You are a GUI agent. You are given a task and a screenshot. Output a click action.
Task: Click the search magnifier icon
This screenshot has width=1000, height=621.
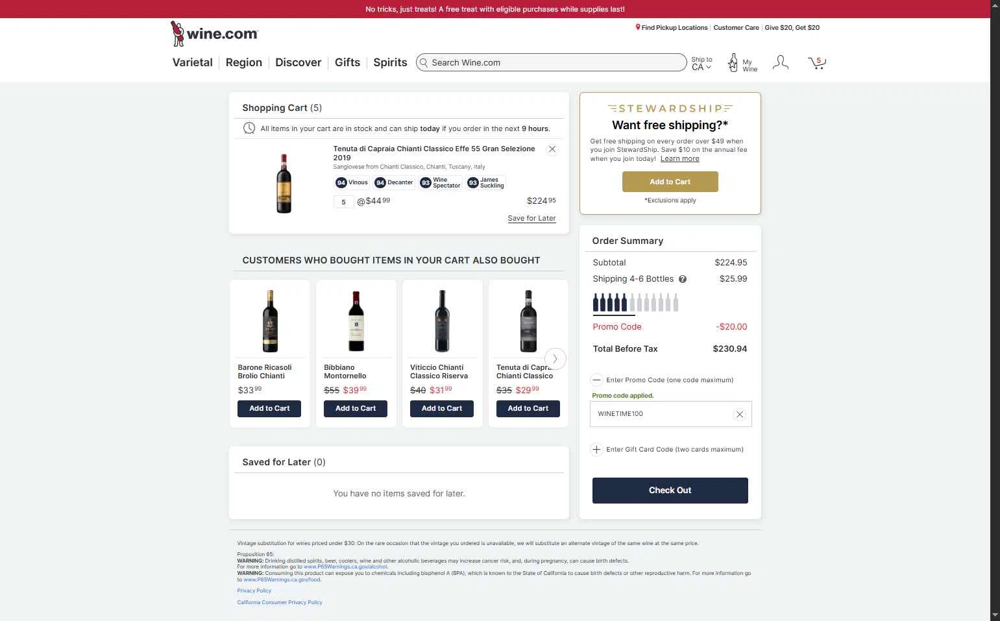(424, 63)
